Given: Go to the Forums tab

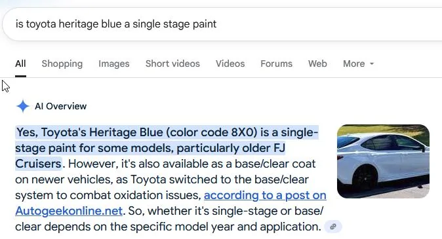Looking at the screenshot, I should 276,64.
